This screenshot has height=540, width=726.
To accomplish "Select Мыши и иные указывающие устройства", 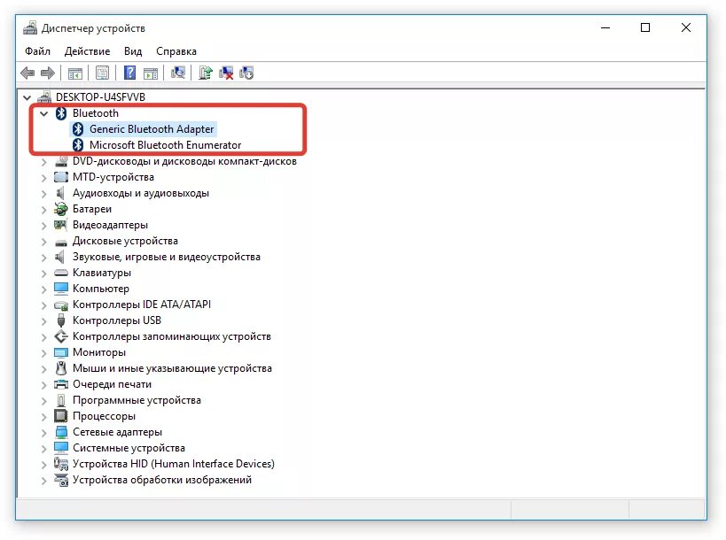I will (x=172, y=368).
